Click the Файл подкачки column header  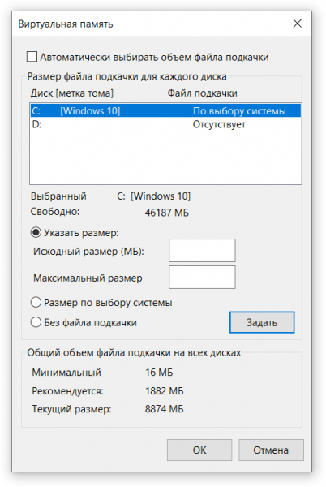pyautogui.click(x=202, y=93)
